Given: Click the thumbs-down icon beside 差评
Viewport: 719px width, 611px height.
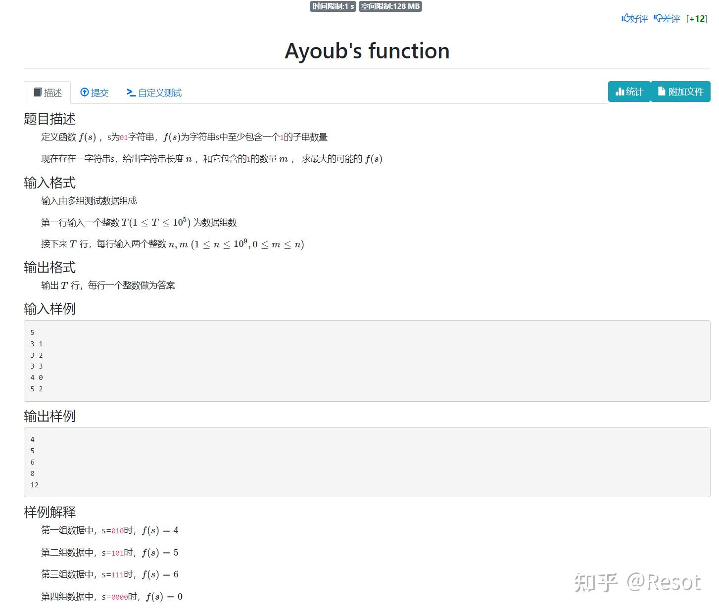Looking at the screenshot, I should click(658, 19).
